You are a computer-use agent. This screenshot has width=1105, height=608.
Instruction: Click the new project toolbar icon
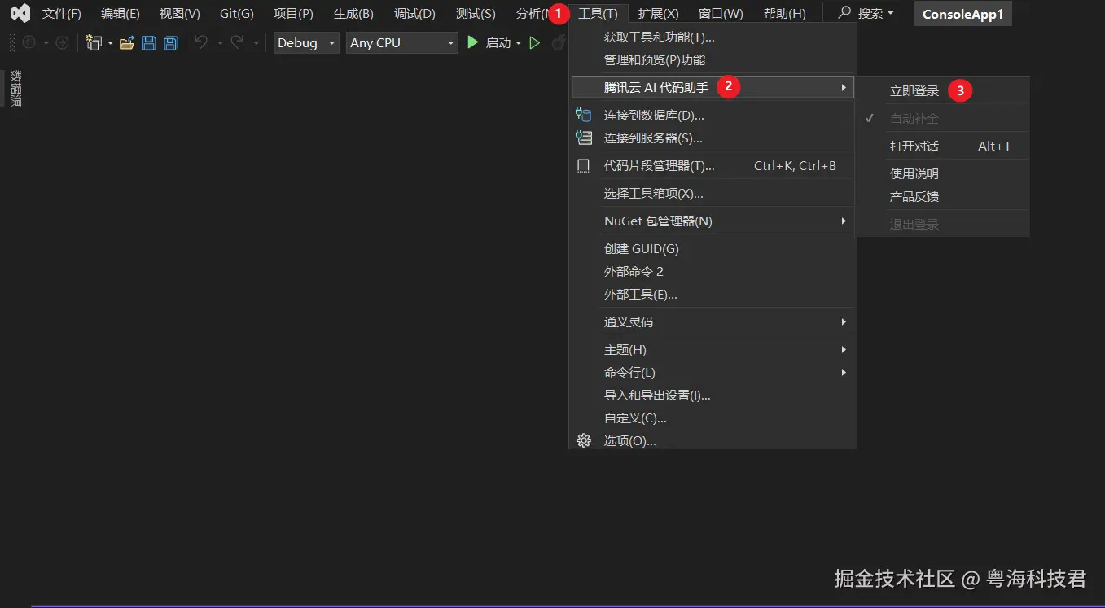[94, 42]
